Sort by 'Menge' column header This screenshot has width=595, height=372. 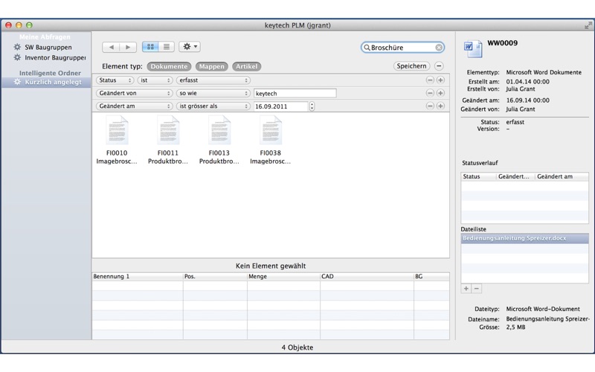pyautogui.click(x=283, y=276)
